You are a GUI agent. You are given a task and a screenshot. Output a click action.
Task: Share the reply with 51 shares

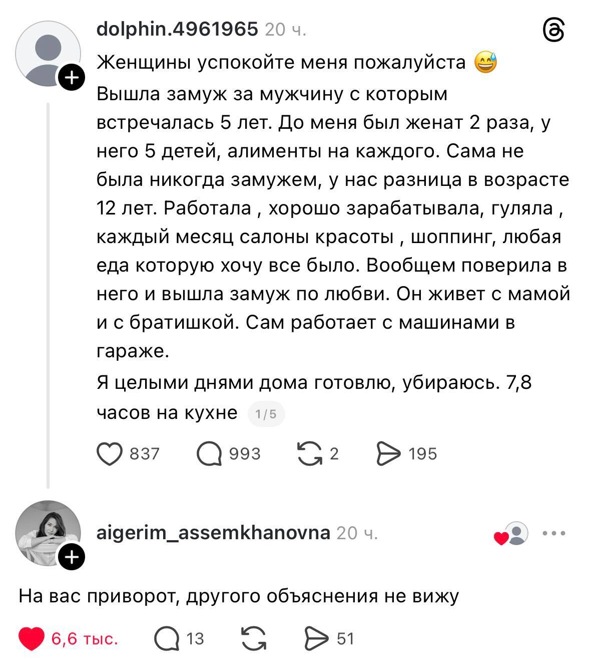coord(315,639)
